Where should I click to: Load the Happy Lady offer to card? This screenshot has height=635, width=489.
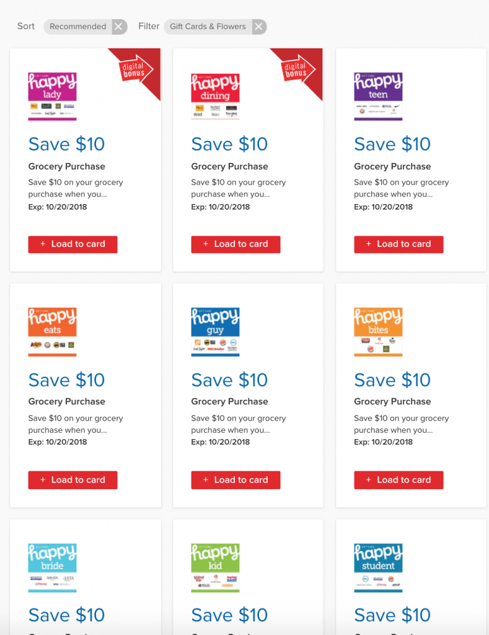point(73,244)
